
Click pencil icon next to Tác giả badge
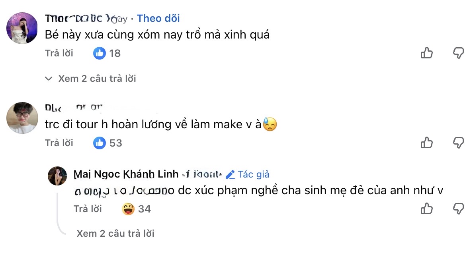tap(229, 174)
